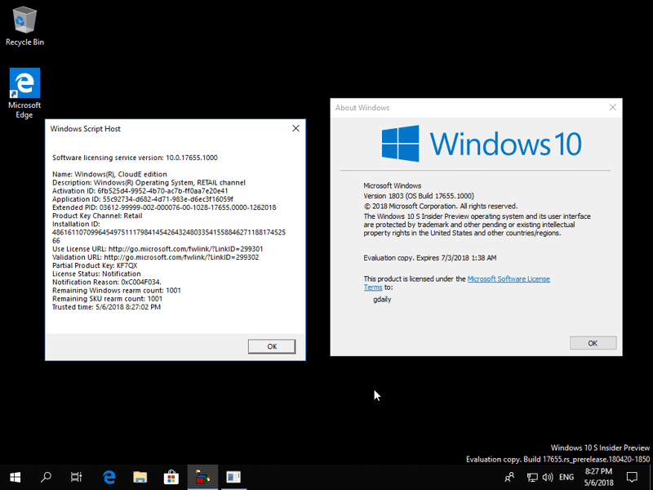This screenshot has height=490, width=653.
Task: Close the Windows Script Host dialog
Action: pos(295,128)
